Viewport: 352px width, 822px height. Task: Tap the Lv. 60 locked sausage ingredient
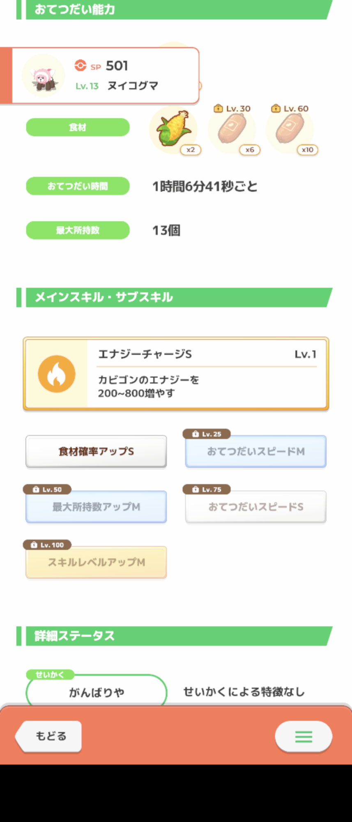click(x=290, y=129)
